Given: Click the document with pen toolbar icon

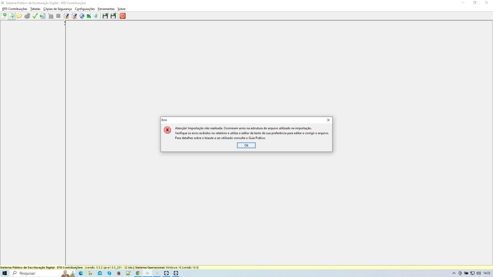Looking at the screenshot, I should pyautogui.click(x=66, y=16).
